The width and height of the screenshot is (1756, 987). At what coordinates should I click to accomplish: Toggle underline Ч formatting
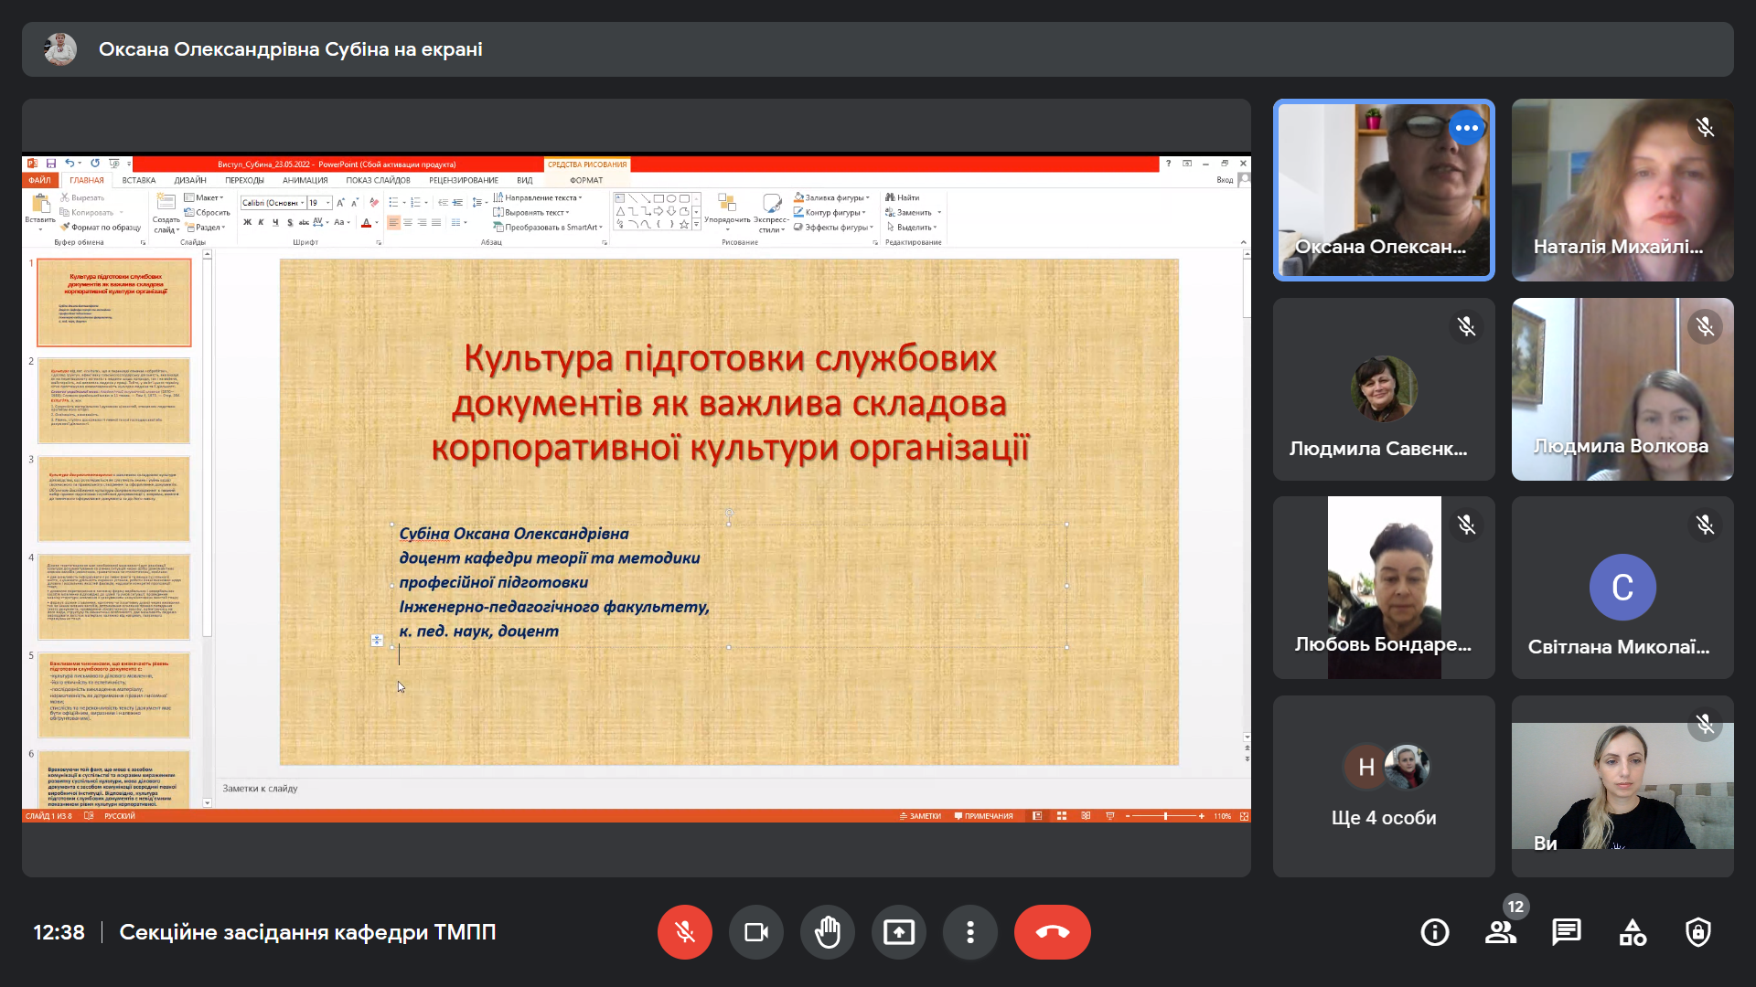click(275, 222)
